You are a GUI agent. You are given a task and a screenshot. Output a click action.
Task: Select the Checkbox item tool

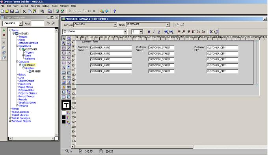click(69, 72)
